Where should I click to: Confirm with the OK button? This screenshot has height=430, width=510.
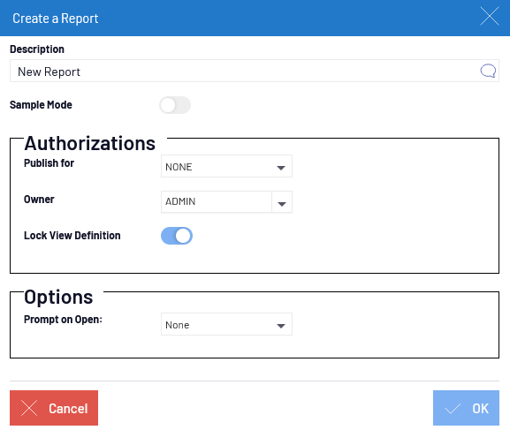coord(466,408)
